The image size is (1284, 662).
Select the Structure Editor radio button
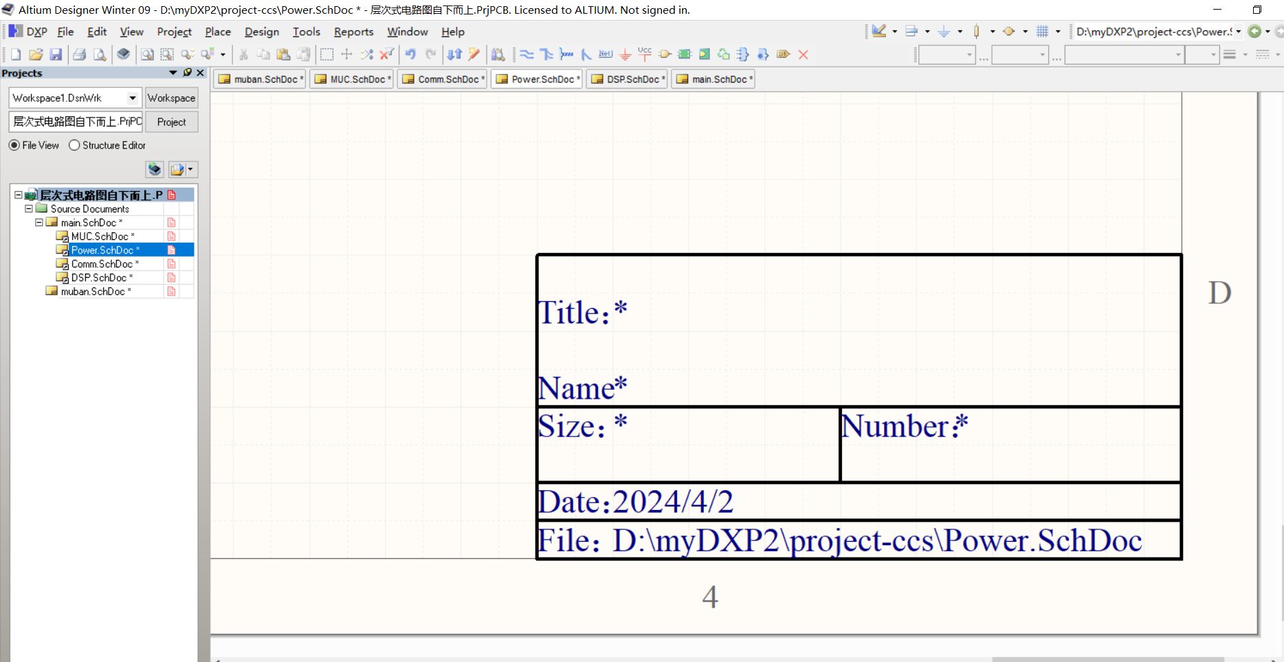pyautogui.click(x=74, y=145)
